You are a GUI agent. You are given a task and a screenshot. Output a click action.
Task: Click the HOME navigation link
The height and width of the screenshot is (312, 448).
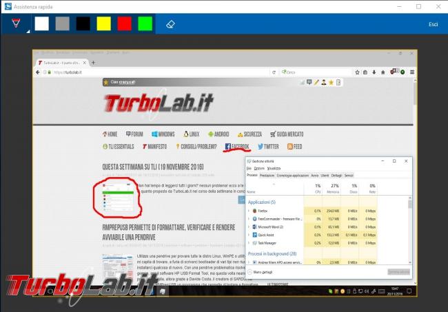tap(110, 134)
